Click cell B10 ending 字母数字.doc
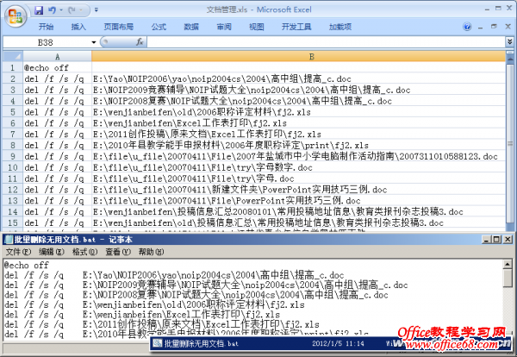 pos(298,167)
